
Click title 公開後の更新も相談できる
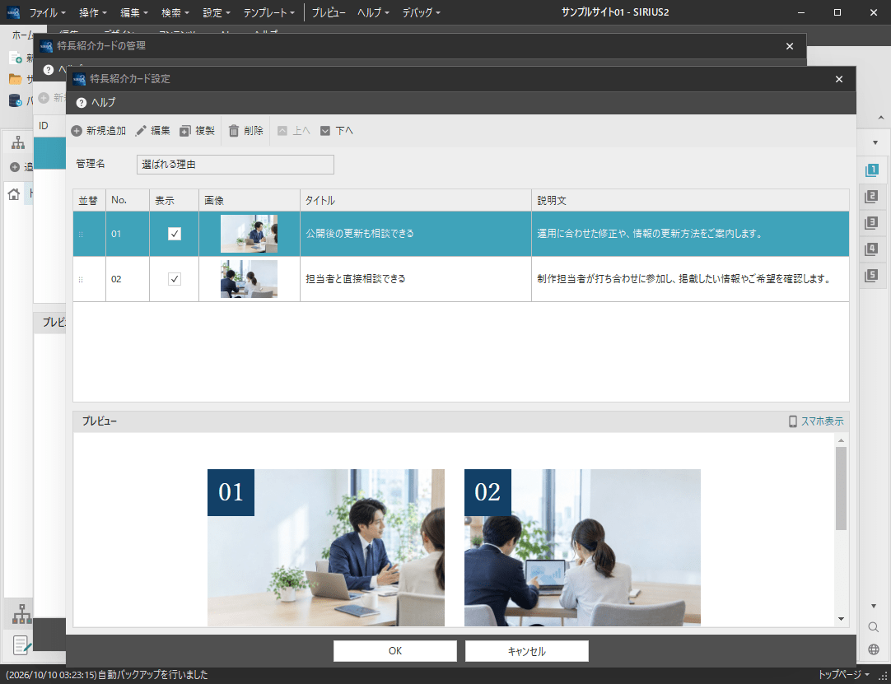(x=360, y=234)
